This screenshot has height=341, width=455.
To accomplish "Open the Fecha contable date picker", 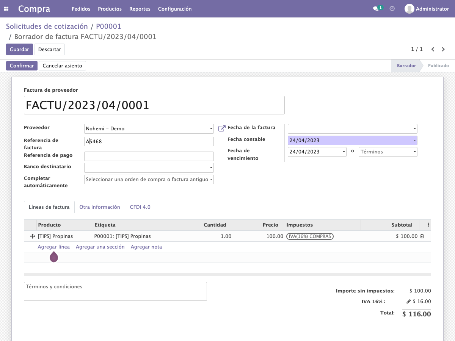I will pyautogui.click(x=353, y=141).
